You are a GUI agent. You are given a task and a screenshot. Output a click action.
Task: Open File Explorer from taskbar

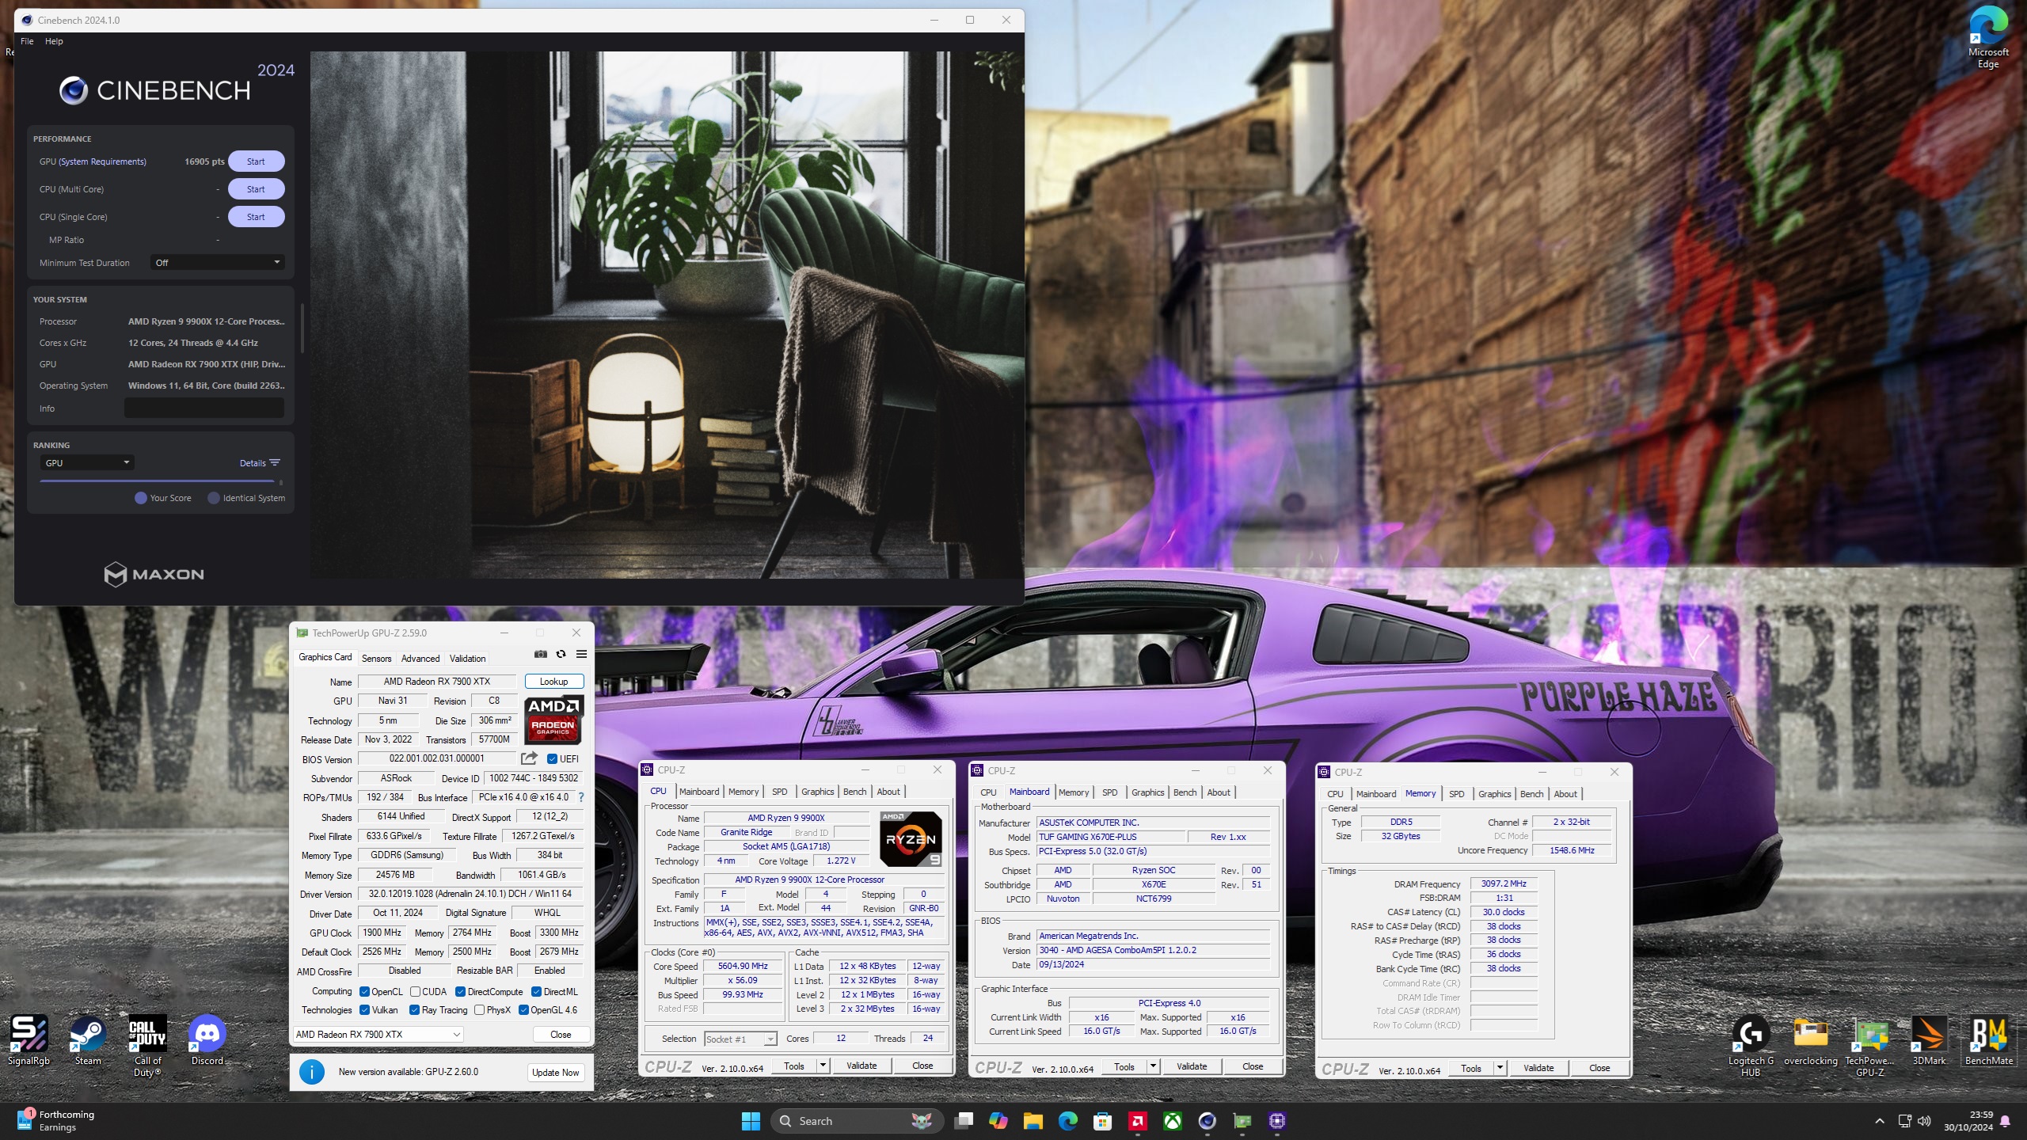click(1033, 1121)
